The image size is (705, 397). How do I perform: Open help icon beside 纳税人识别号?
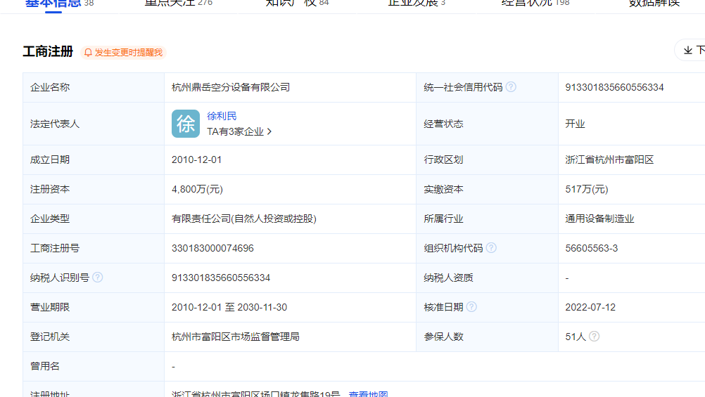(98, 277)
